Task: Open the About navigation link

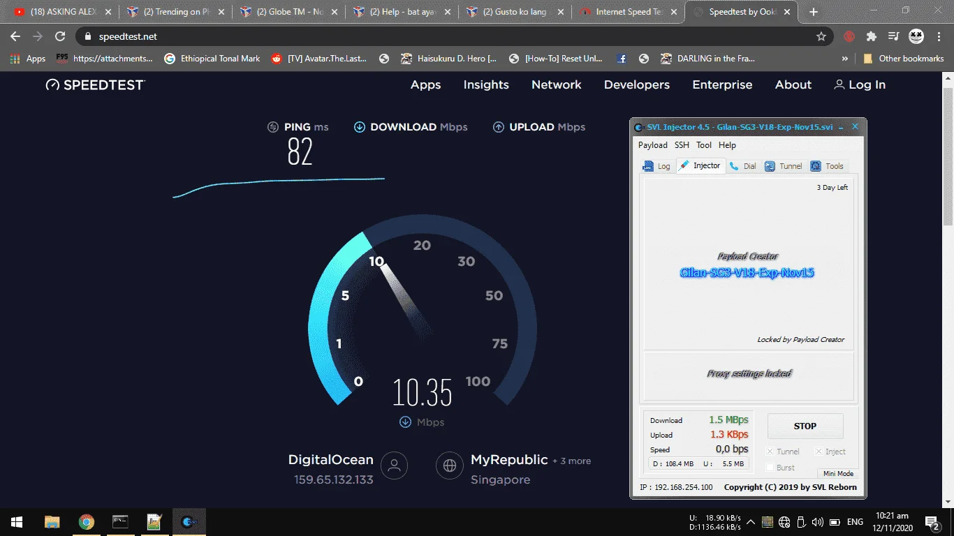Action: pos(793,84)
